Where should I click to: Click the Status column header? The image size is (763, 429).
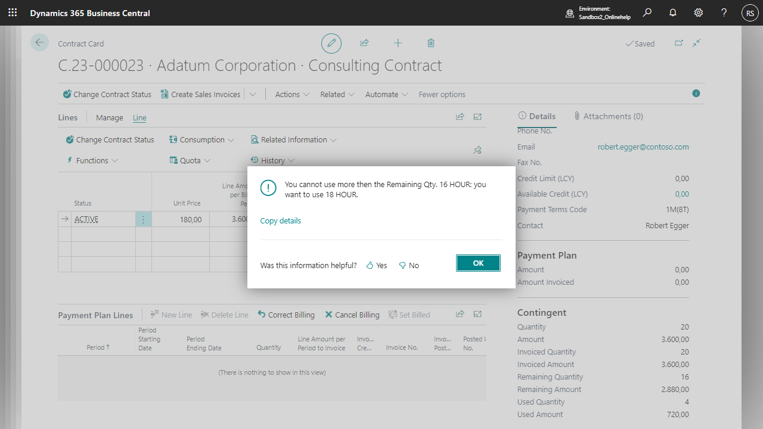83,203
